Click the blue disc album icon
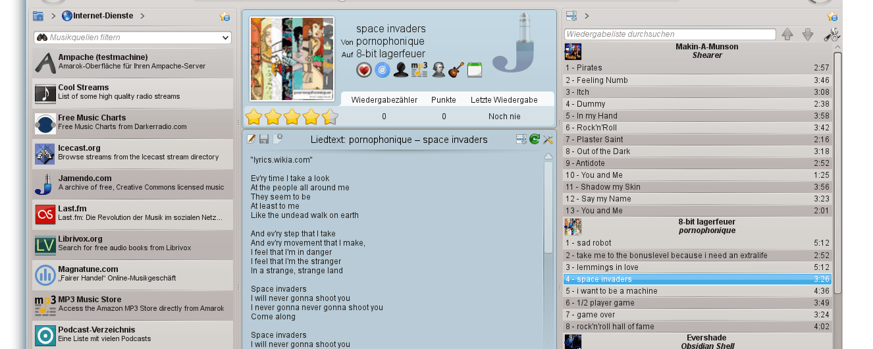 (x=383, y=69)
